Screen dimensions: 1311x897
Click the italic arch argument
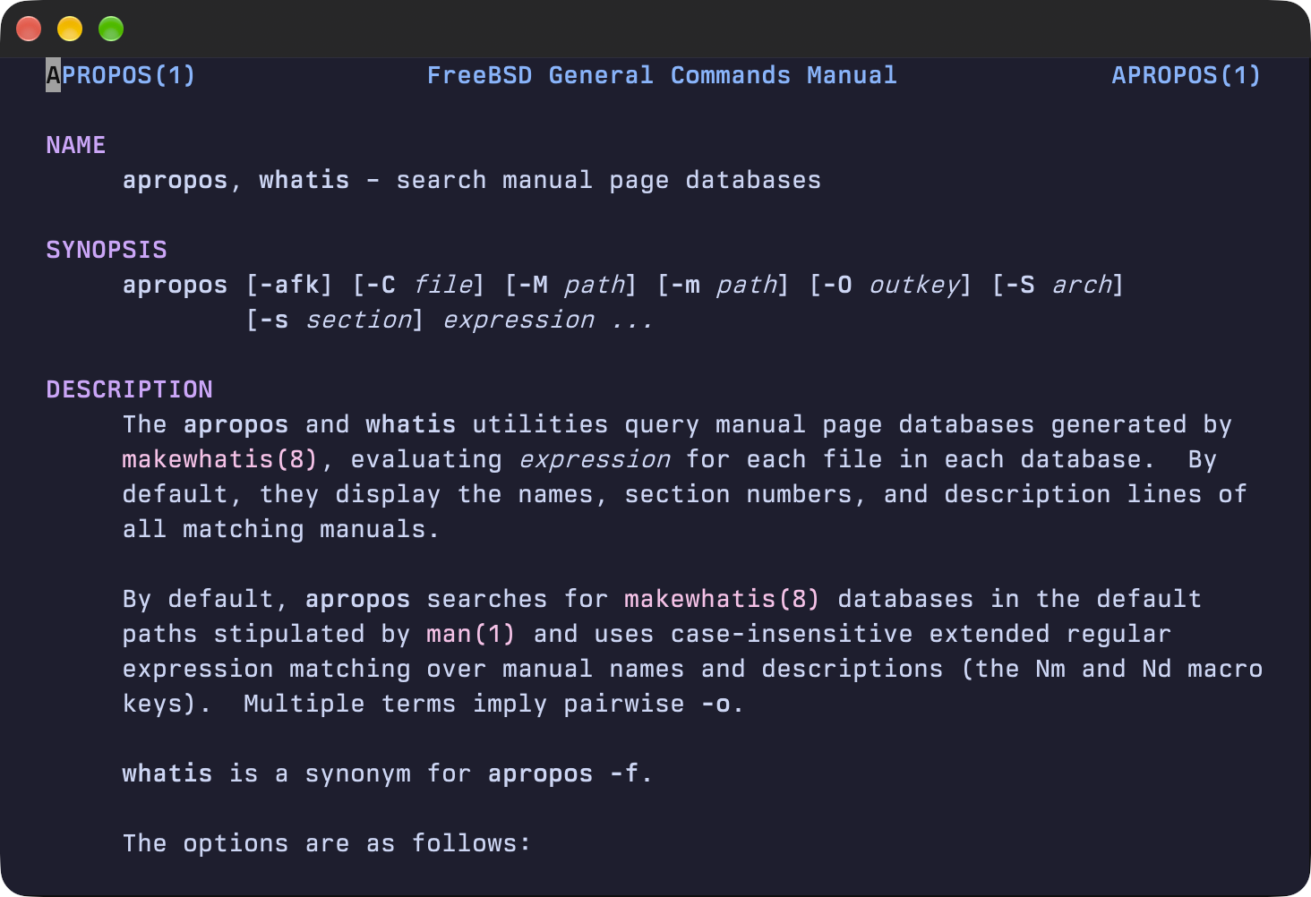tap(1081, 285)
